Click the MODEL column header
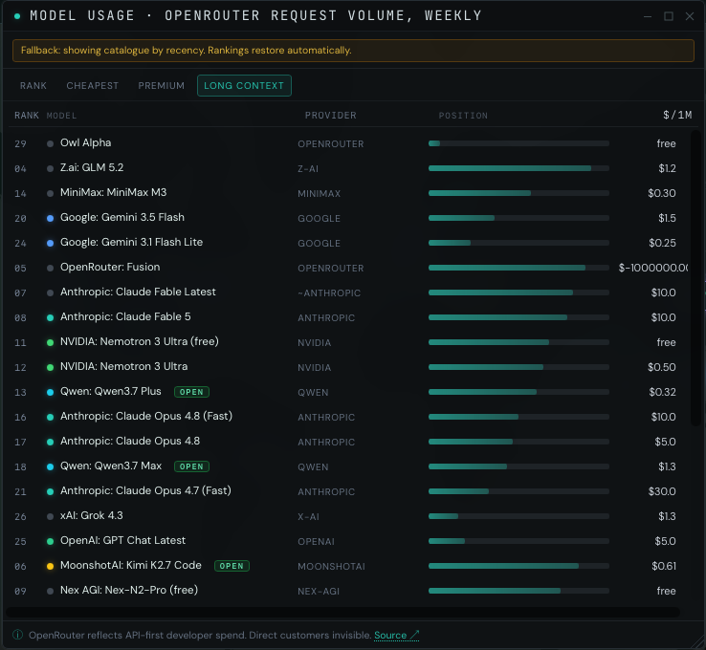 61,116
